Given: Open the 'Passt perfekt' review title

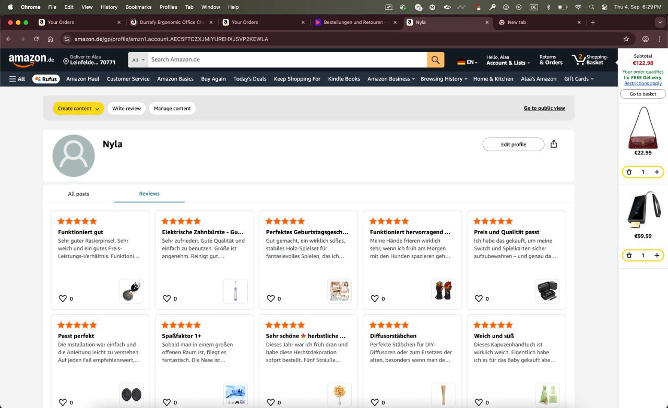Looking at the screenshot, I should (x=76, y=336).
